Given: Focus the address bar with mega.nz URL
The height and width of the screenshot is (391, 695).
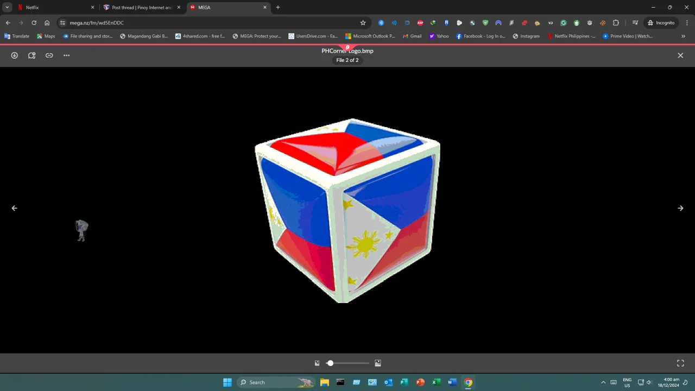Looking at the screenshot, I should 213,23.
